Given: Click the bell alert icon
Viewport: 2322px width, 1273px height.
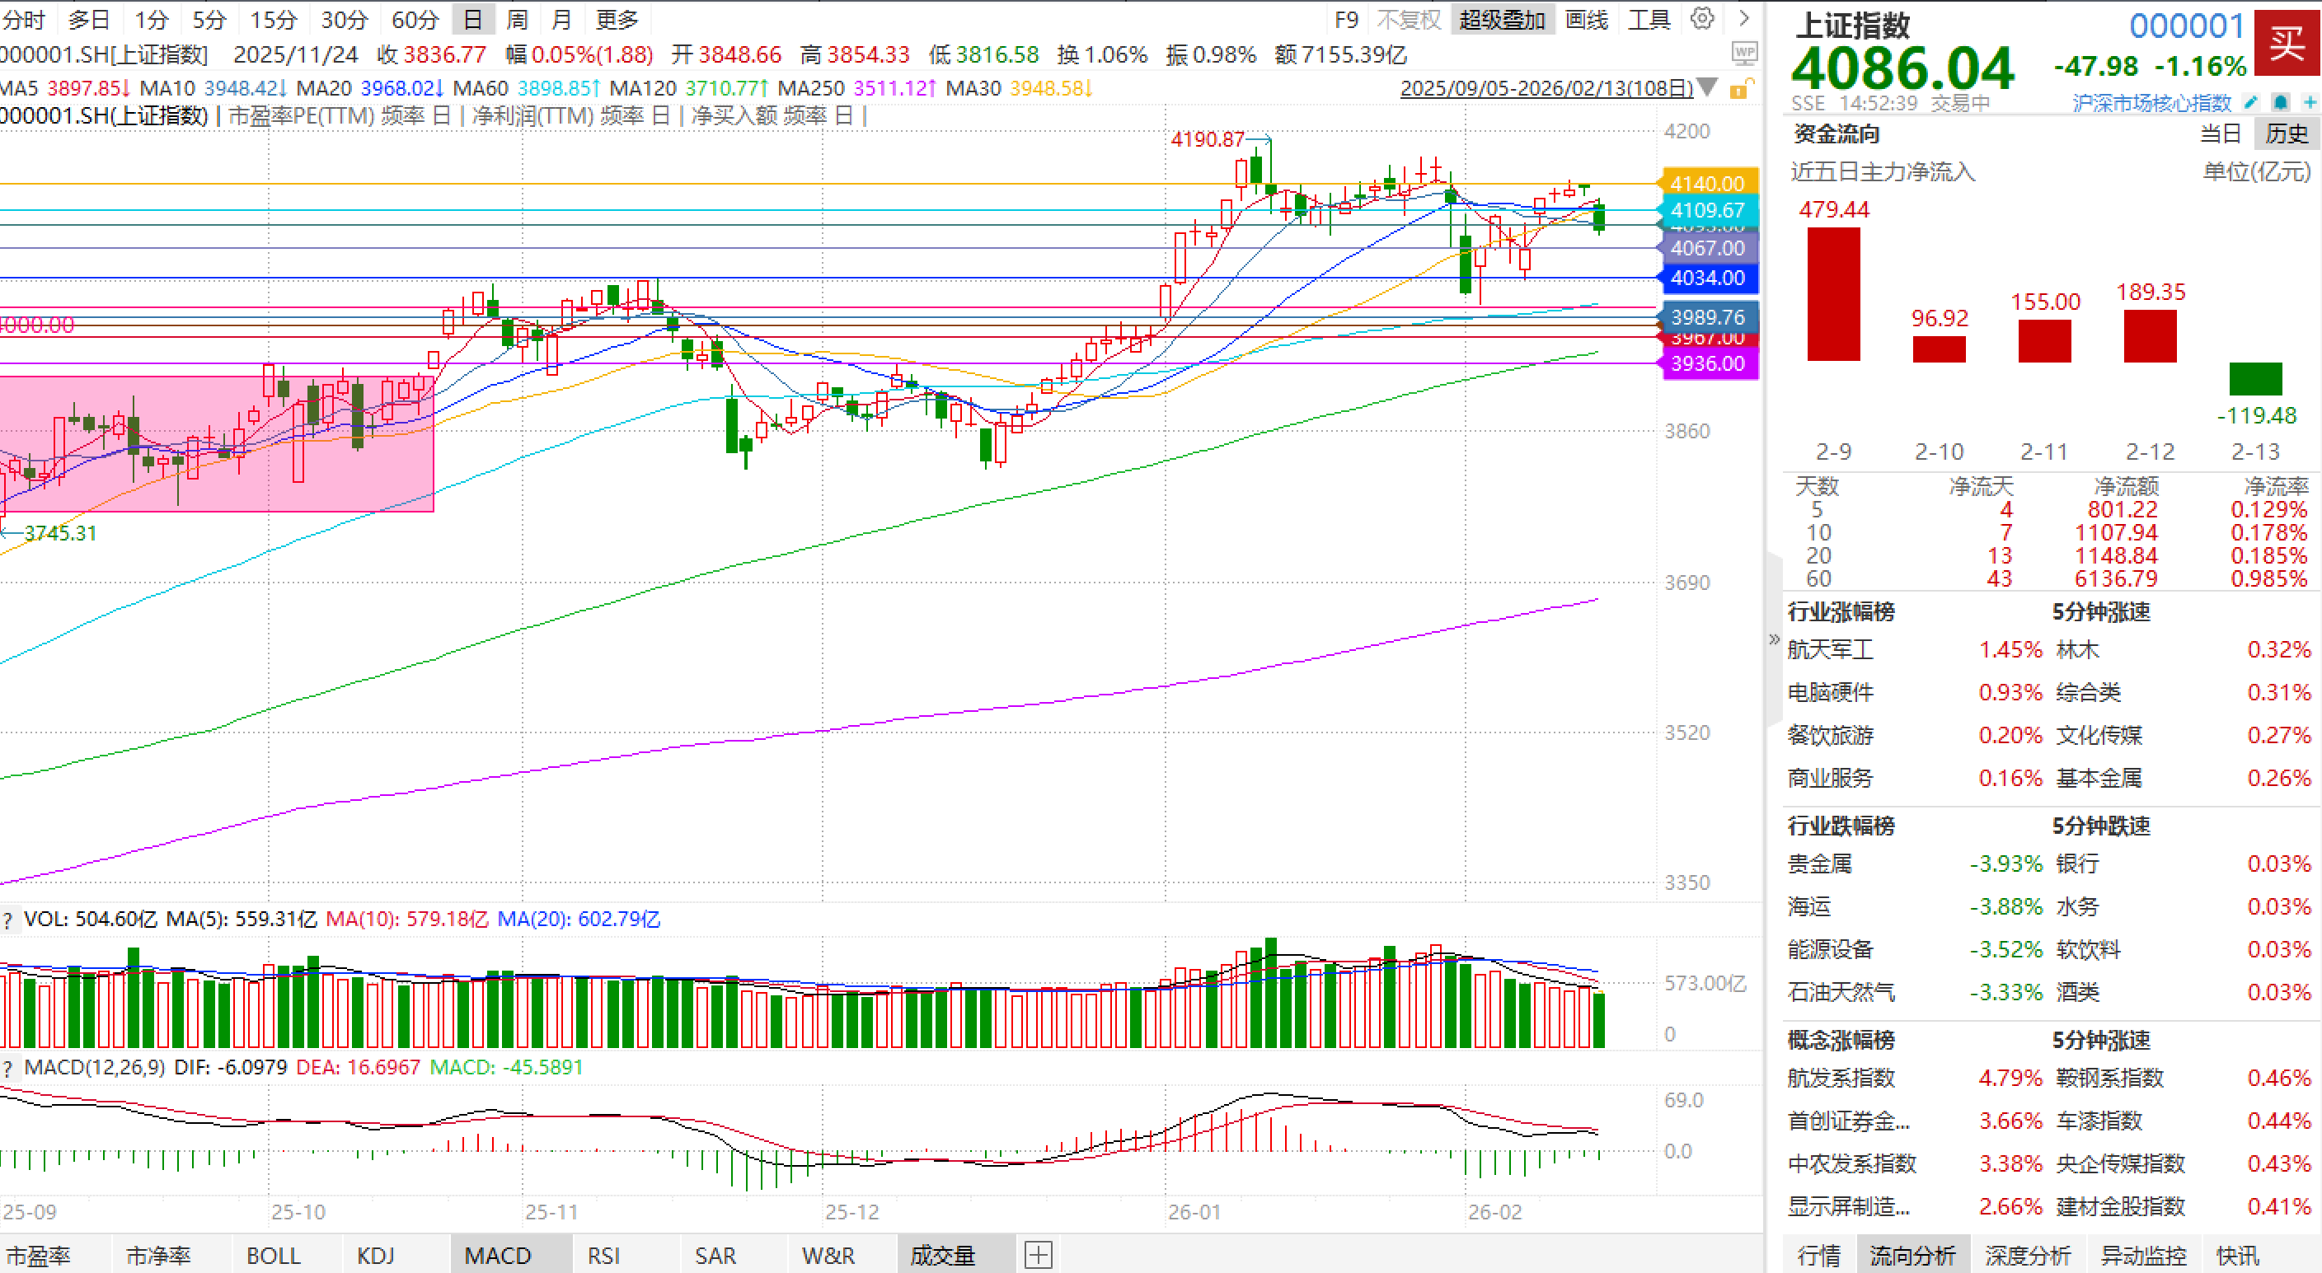Looking at the screenshot, I should point(2281,103).
